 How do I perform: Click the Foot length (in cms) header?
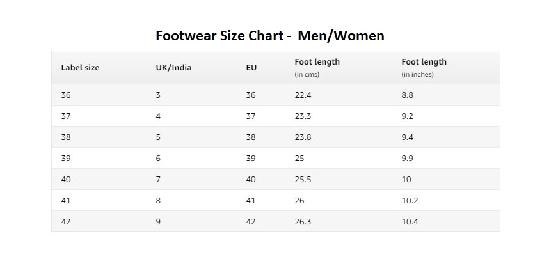317,67
